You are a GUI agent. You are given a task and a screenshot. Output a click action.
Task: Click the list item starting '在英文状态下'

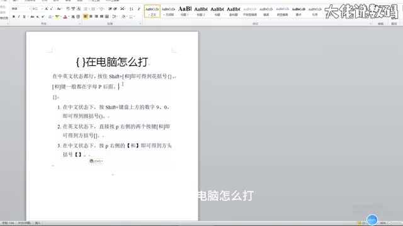116,131
